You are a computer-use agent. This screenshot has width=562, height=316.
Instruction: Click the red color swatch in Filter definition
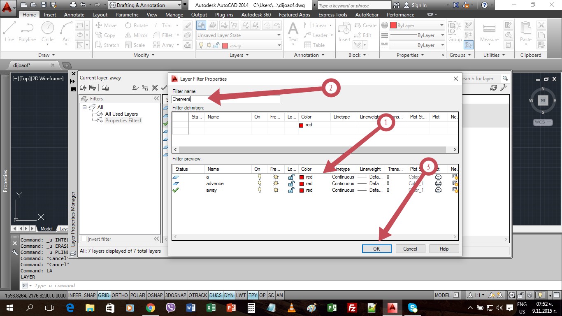point(302,125)
